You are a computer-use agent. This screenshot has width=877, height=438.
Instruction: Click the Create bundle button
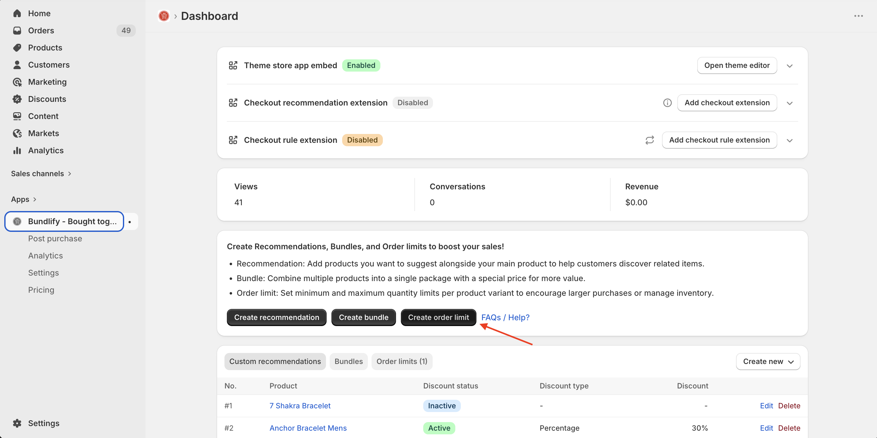coord(363,317)
